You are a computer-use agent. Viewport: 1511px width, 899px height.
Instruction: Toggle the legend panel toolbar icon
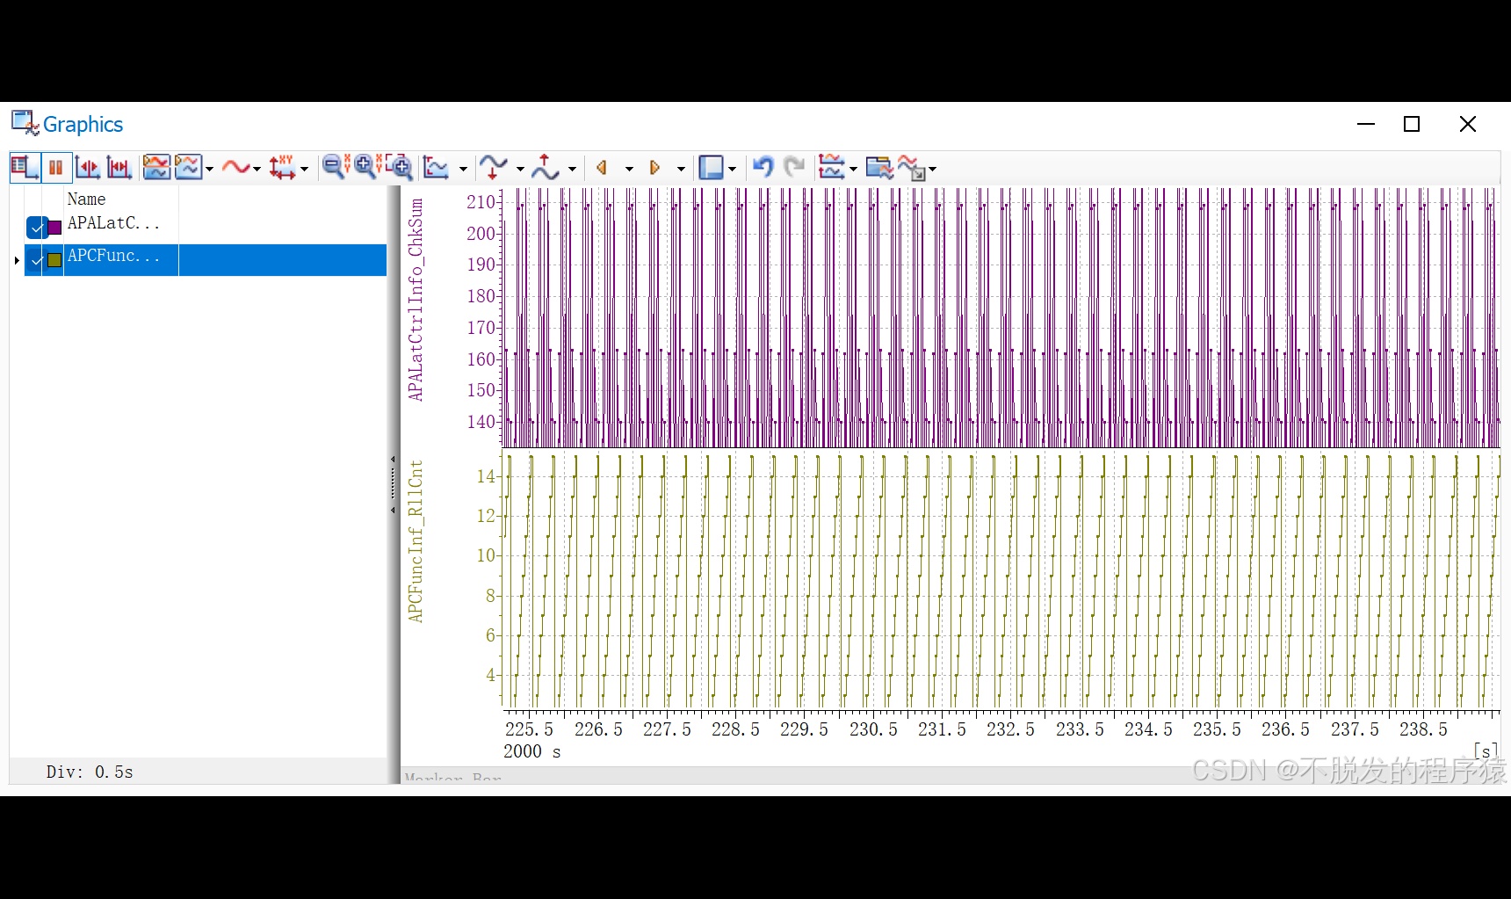coord(25,167)
